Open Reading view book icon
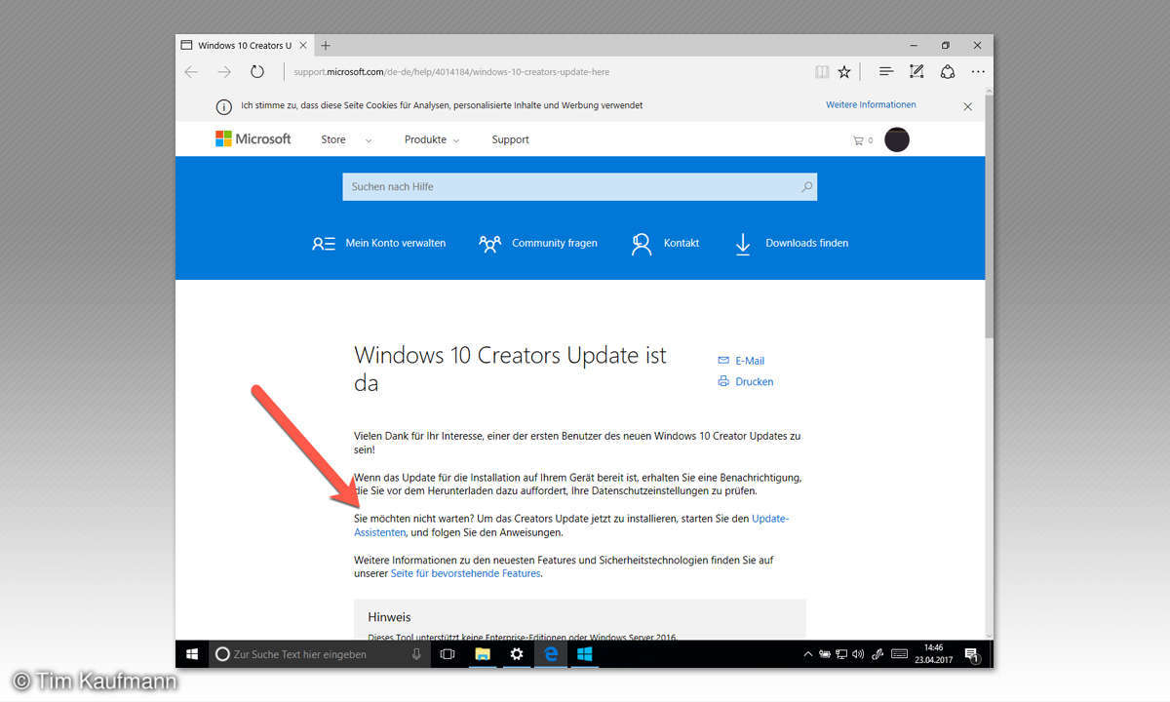Screen dimensions: 1170x702 click(822, 71)
